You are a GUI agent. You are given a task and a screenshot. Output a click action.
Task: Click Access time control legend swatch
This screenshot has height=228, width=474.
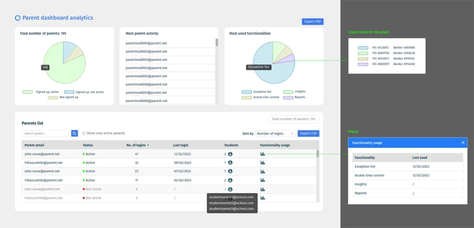pos(247,97)
